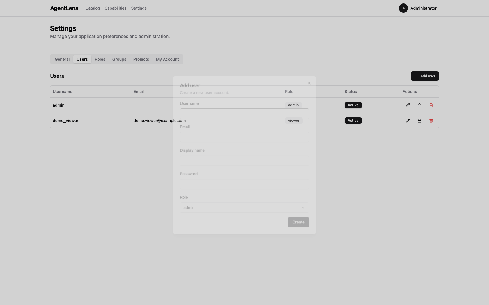Open the Administrator avatar menu
The width and height of the screenshot is (489, 305).
[403, 8]
